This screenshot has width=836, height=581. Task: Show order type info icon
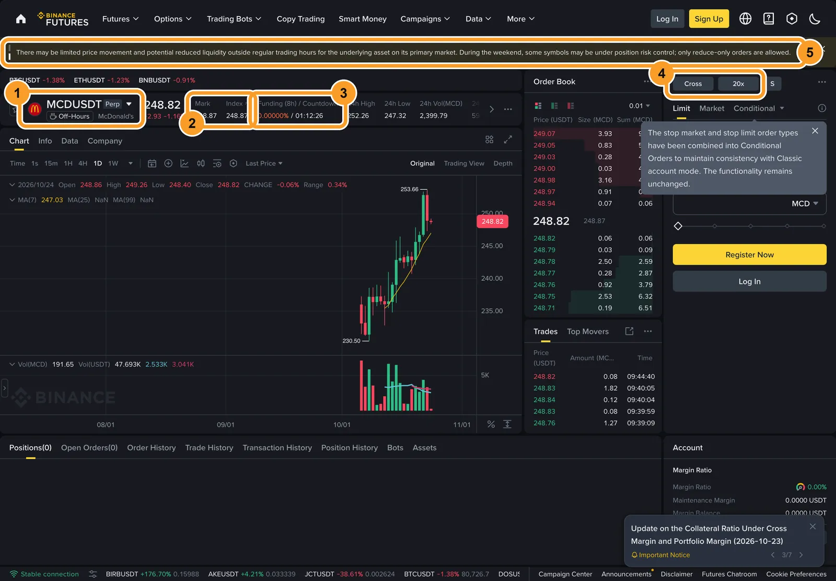[822, 108]
